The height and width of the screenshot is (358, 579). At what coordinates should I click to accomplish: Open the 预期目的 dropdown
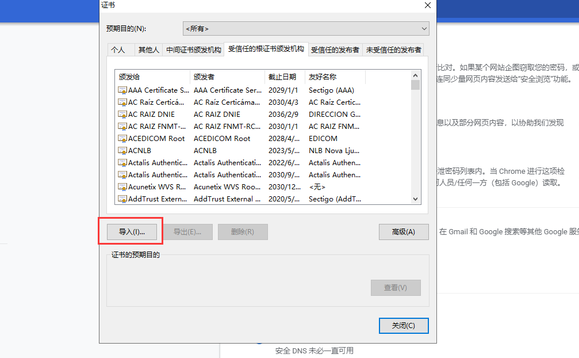306,28
